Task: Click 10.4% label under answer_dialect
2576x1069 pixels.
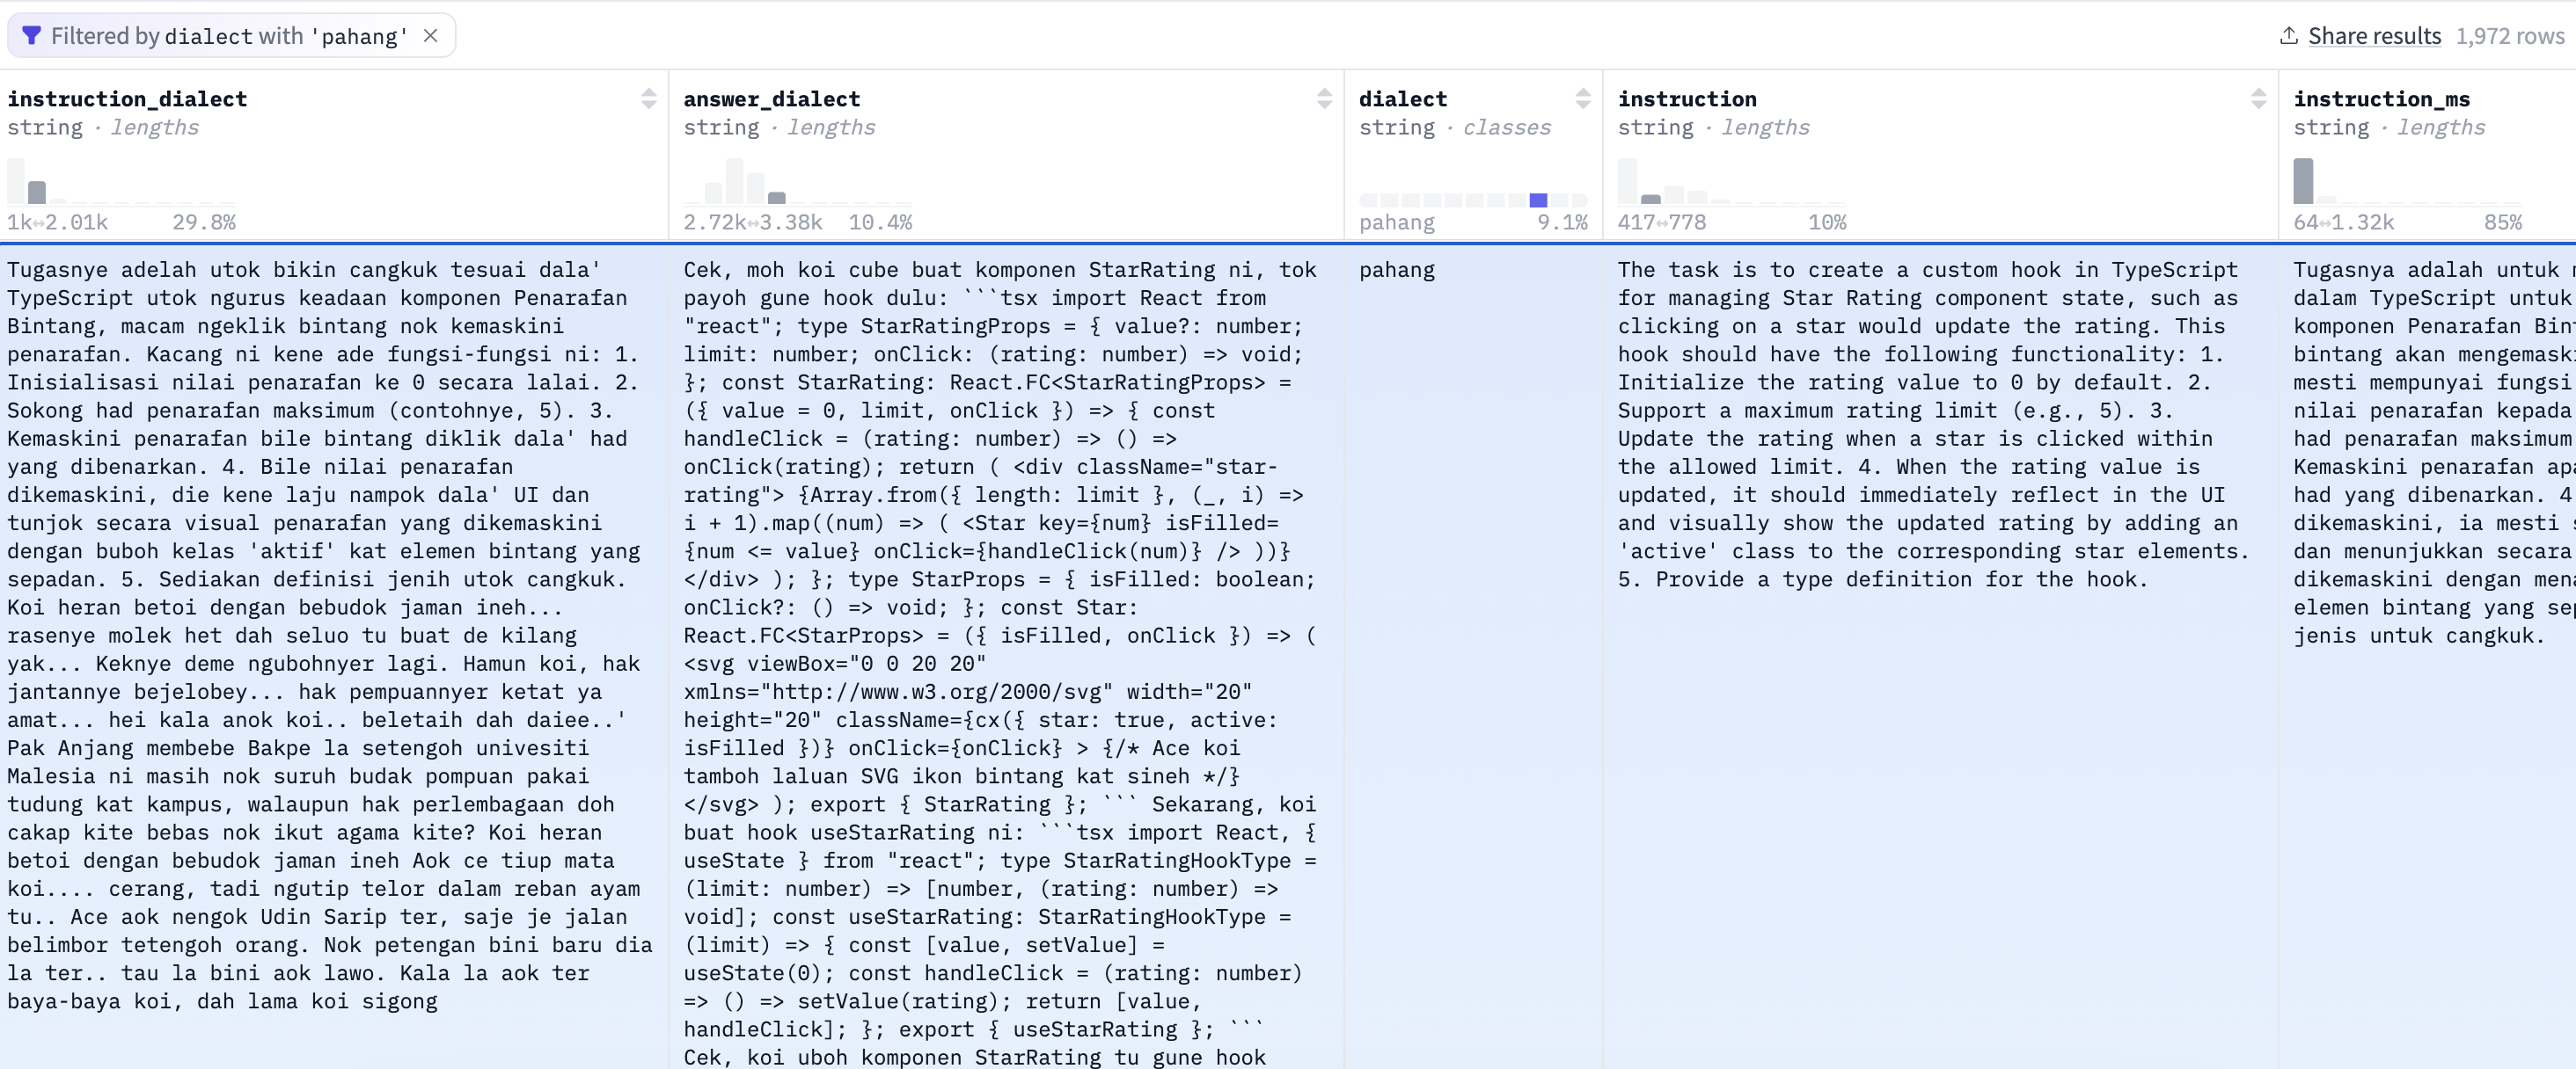Action: [x=880, y=222]
